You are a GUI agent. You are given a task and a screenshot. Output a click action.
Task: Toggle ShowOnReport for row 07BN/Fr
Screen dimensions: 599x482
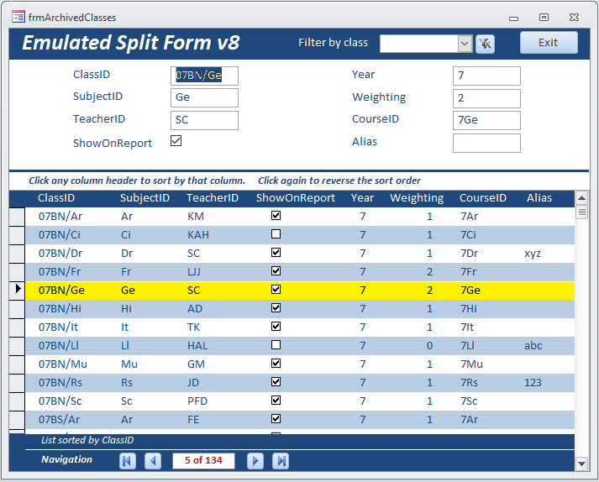point(276,271)
